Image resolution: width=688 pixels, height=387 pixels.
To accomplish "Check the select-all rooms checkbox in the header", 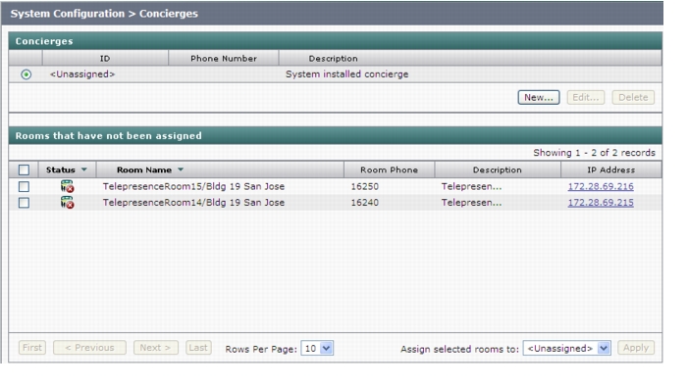I will point(24,169).
